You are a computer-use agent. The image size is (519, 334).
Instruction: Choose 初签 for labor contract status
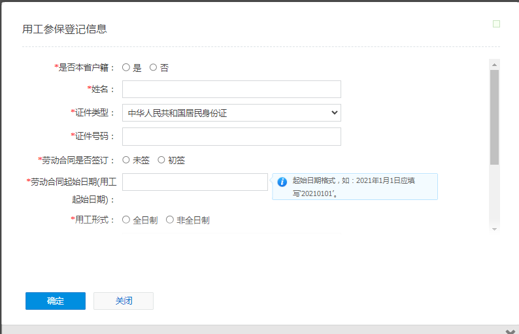(x=161, y=160)
